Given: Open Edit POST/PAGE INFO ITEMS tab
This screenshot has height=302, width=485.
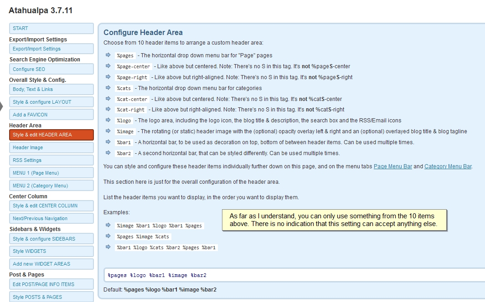Looking at the screenshot, I should 52,284.
